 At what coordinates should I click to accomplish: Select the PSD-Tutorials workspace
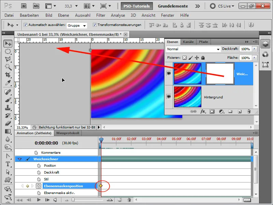click(x=137, y=6)
